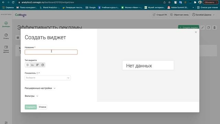
Task: Open the Учебные курсы bookmark
Action: pos(109,8)
